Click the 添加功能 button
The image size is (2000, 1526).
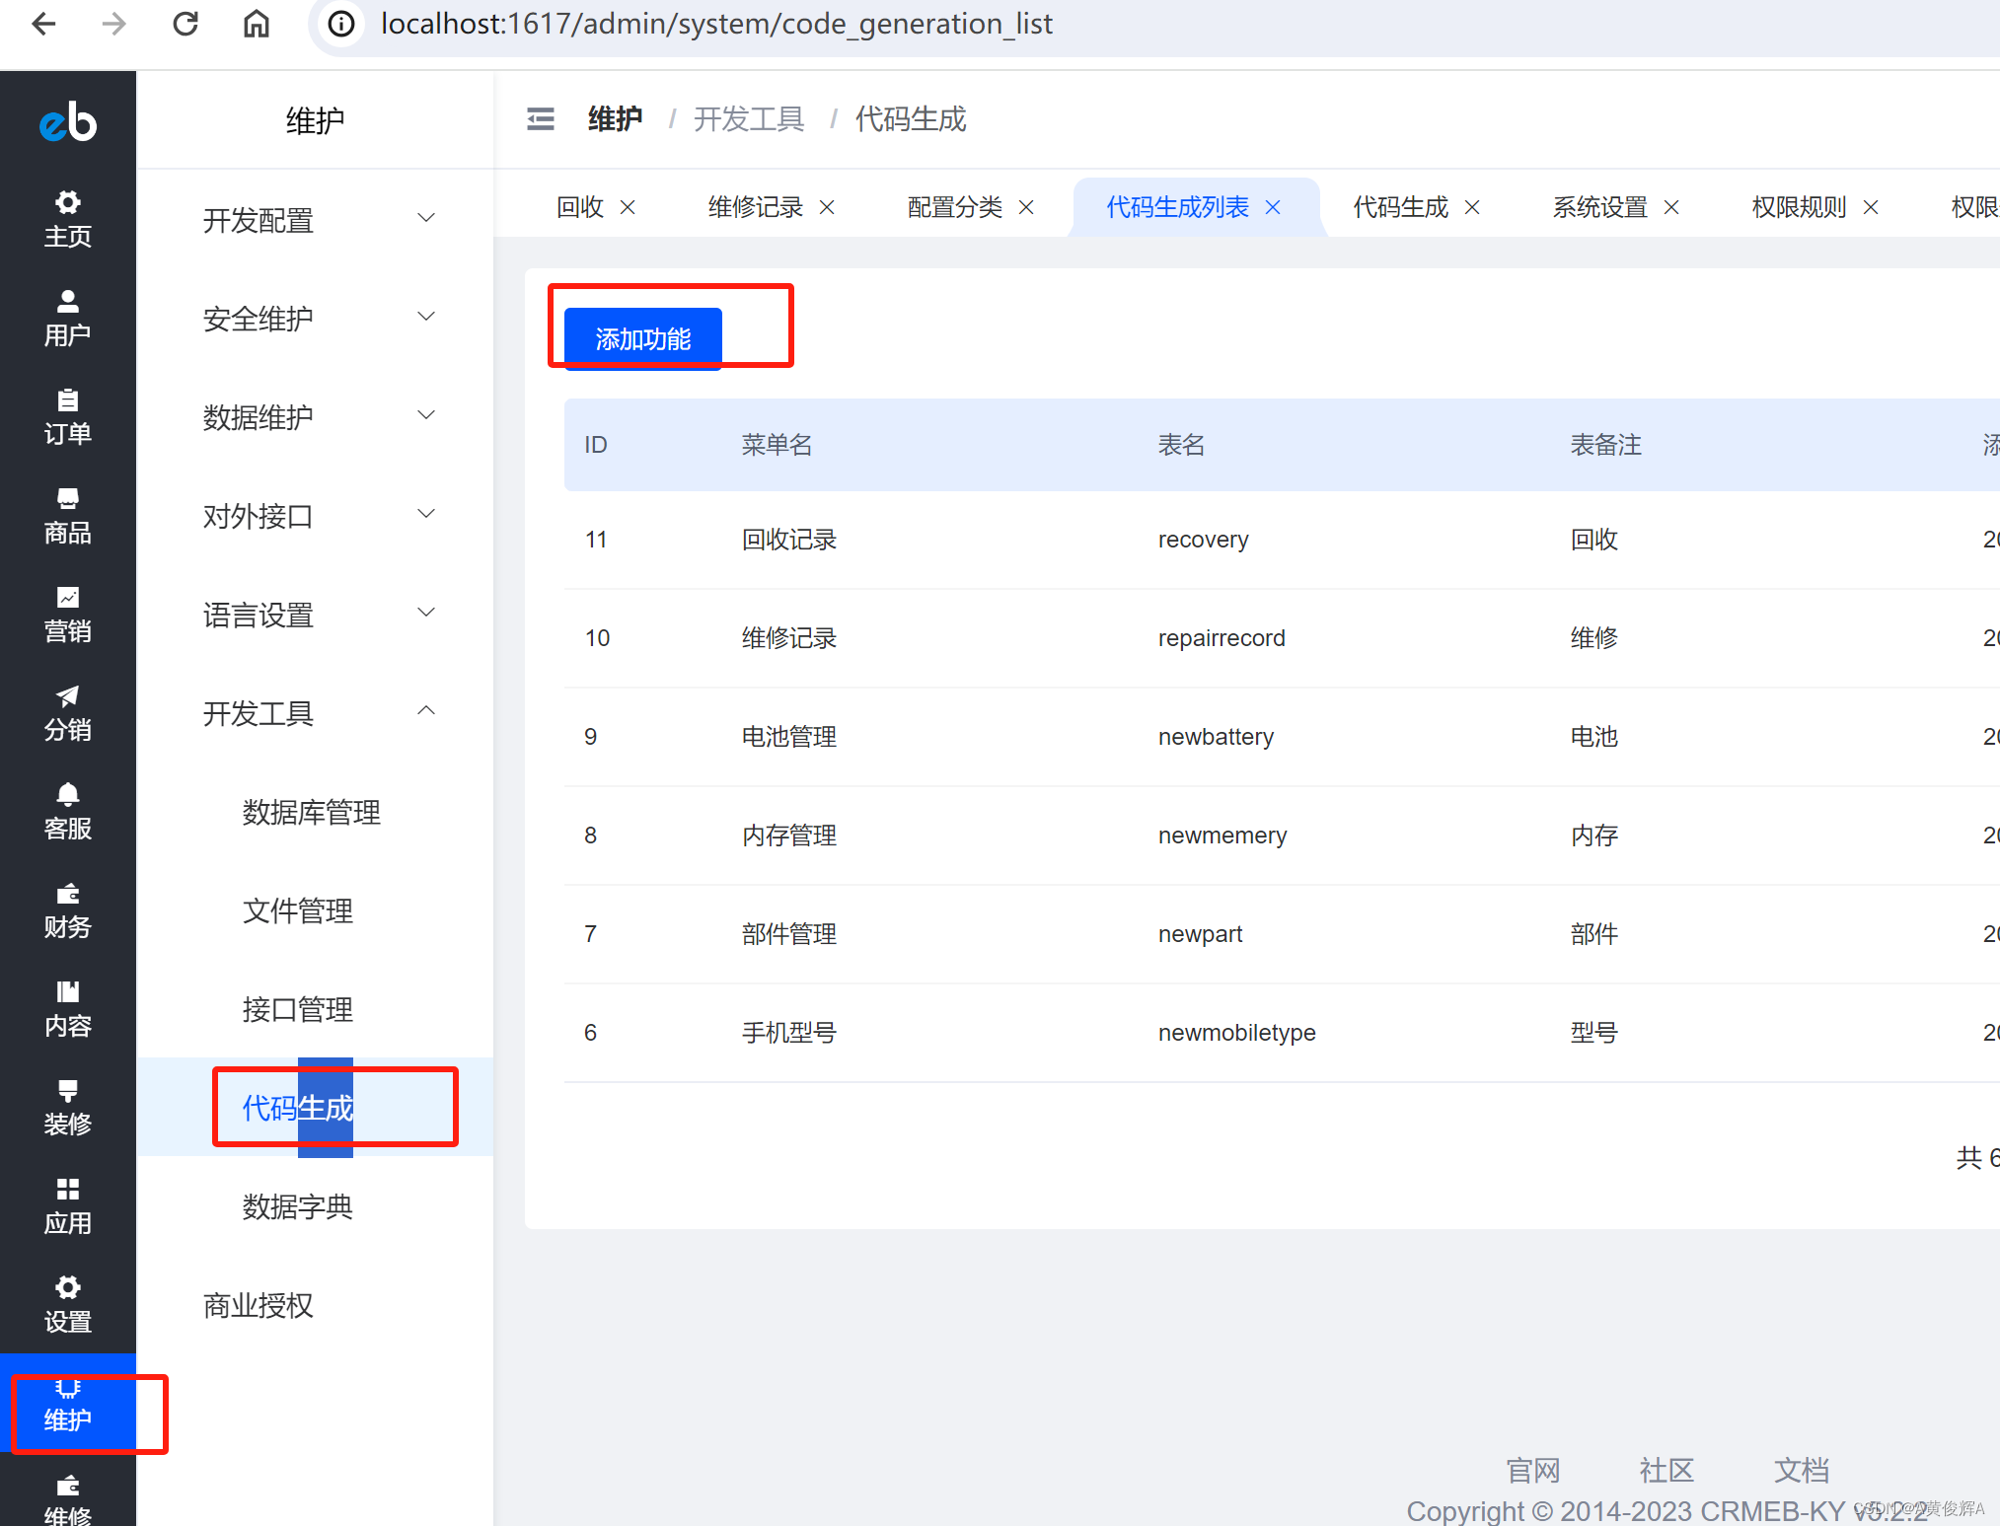643,338
